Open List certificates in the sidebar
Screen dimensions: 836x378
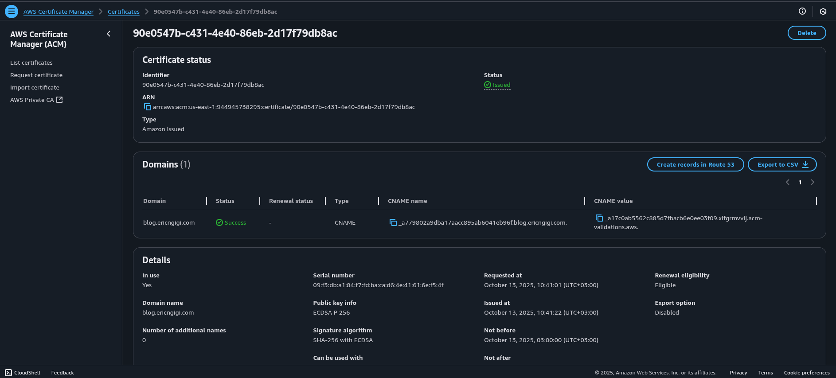click(x=31, y=62)
